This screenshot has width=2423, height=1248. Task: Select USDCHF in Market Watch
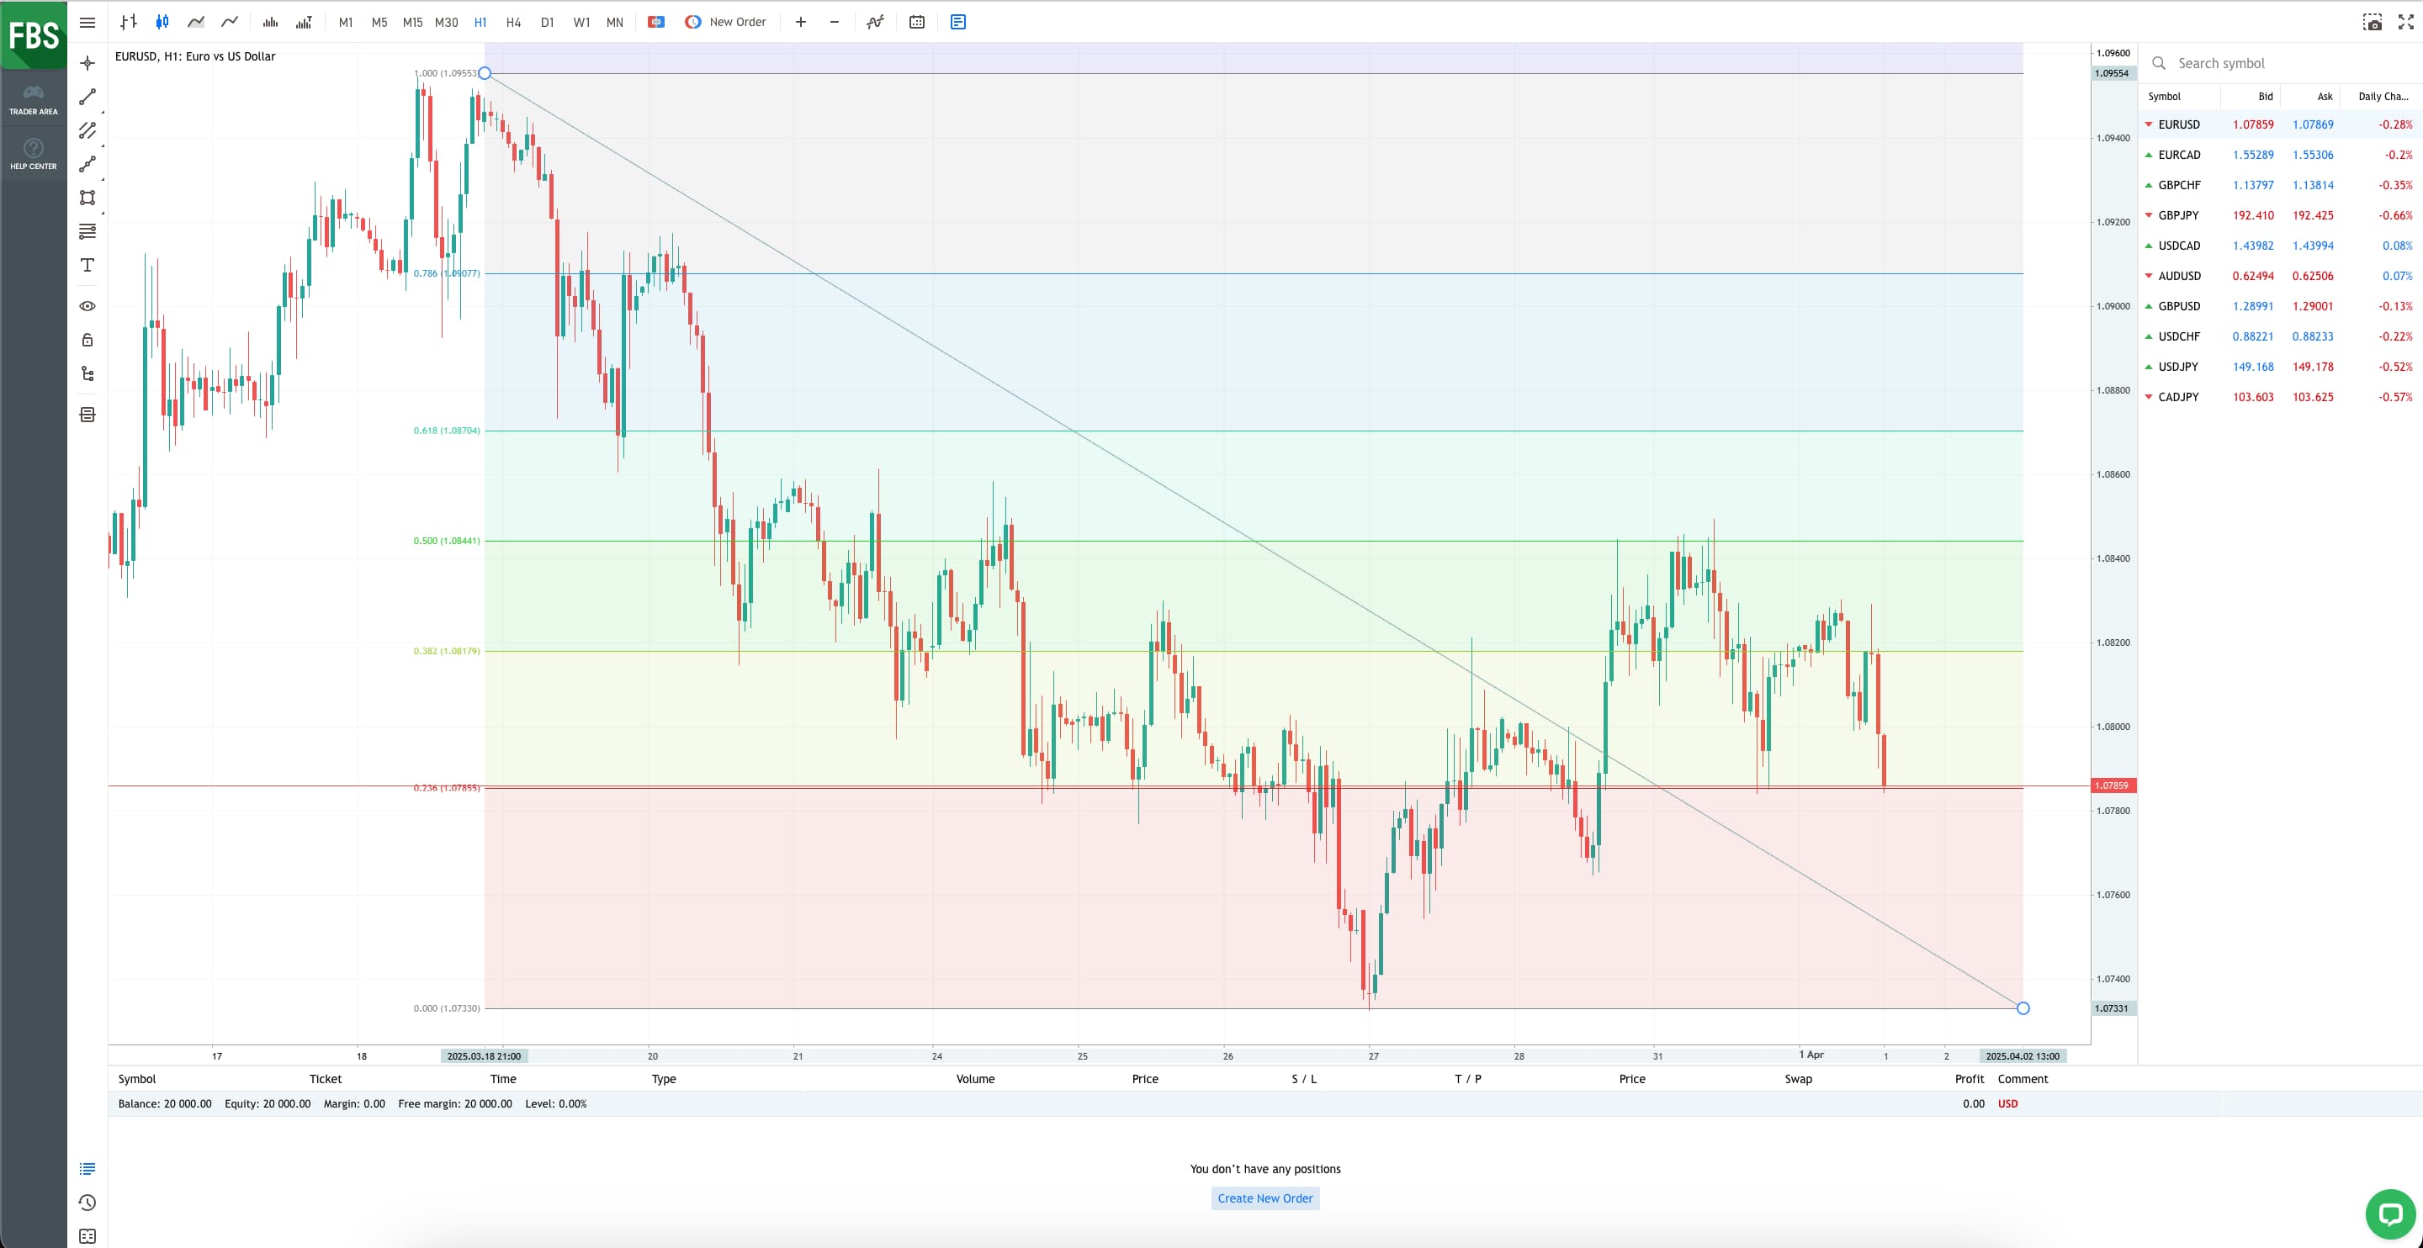(2280, 336)
